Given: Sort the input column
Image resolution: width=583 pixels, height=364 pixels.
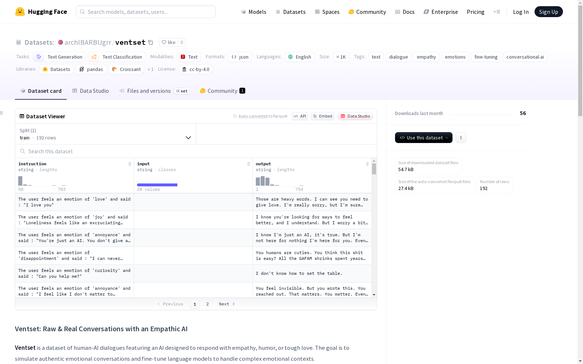Looking at the screenshot, I should pos(249,164).
